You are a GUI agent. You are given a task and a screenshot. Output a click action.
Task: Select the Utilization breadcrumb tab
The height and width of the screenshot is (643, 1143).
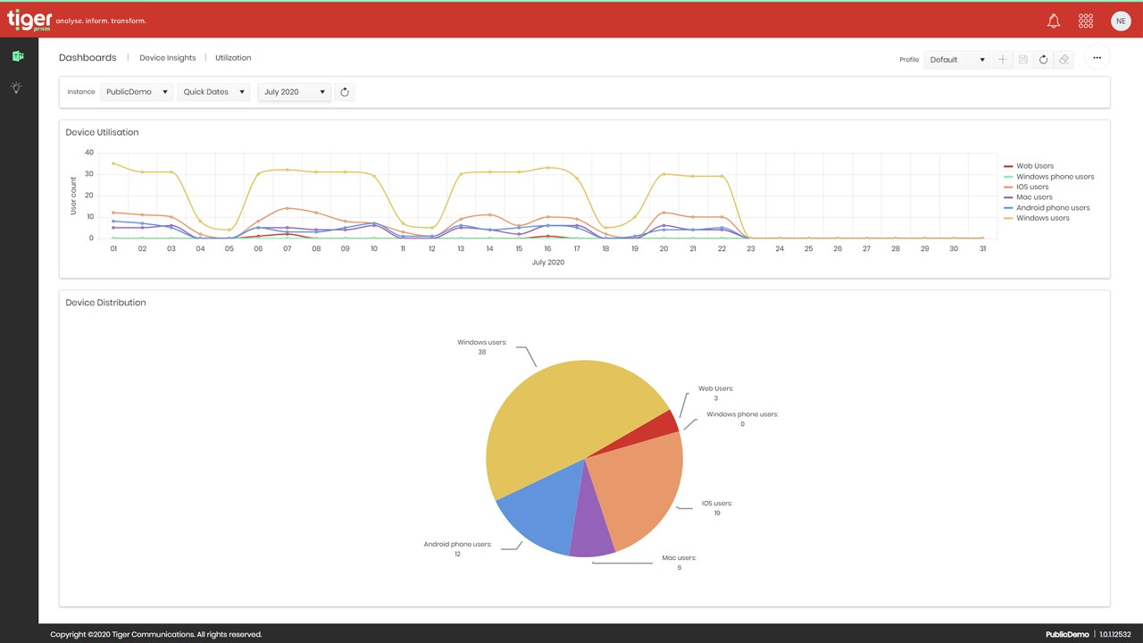click(233, 58)
